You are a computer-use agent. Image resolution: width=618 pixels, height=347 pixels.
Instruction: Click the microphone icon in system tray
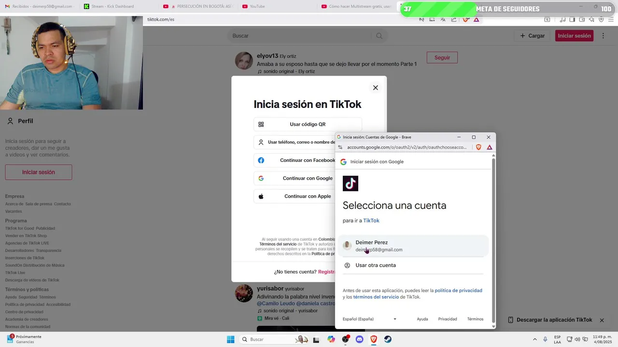point(545,339)
